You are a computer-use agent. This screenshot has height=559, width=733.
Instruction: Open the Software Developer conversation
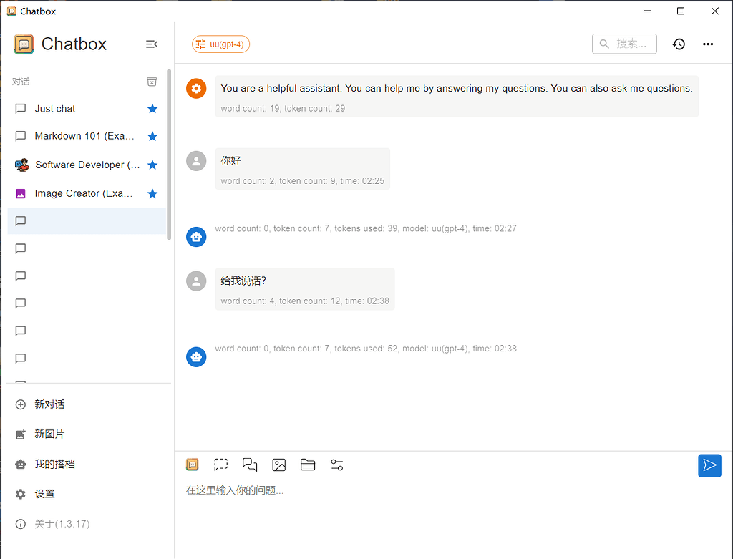pyautogui.click(x=87, y=165)
